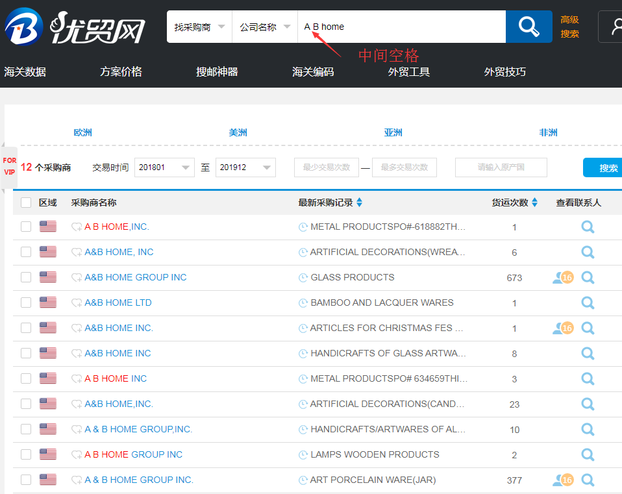Sort by shipment count arrows
The image size is (622, 494).
tap(535, 202)
